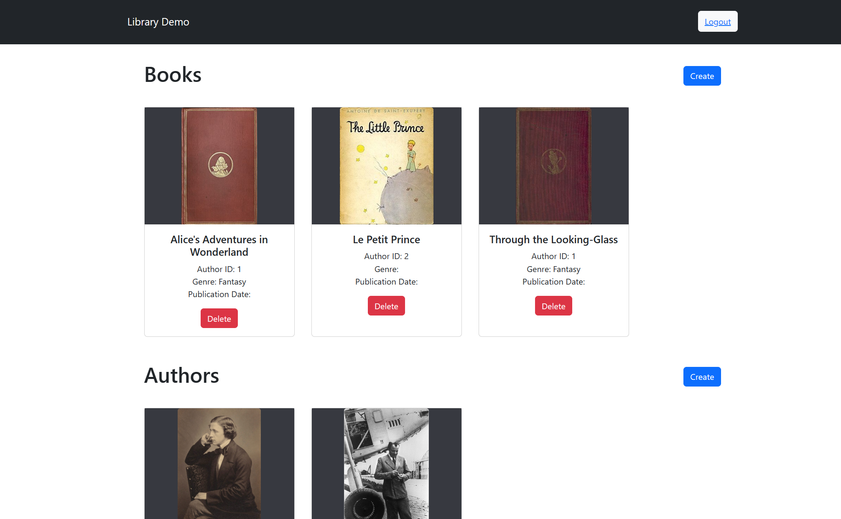The height and width of the screenshot is (519, 841).
Task: Click the Through the Looking-Glass title
Action: 553,239
